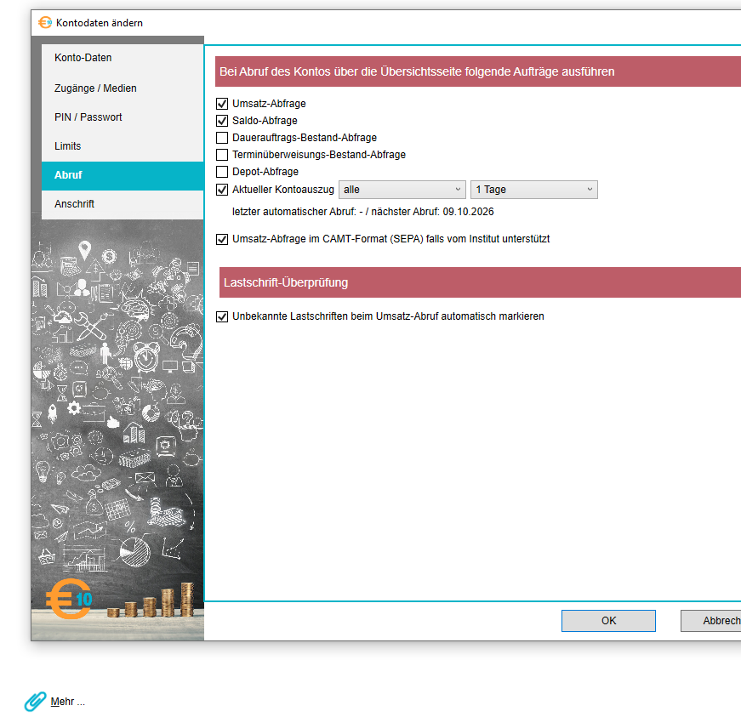Open the Konto-Daten section

pyautogui.click(x=123, y=58)
